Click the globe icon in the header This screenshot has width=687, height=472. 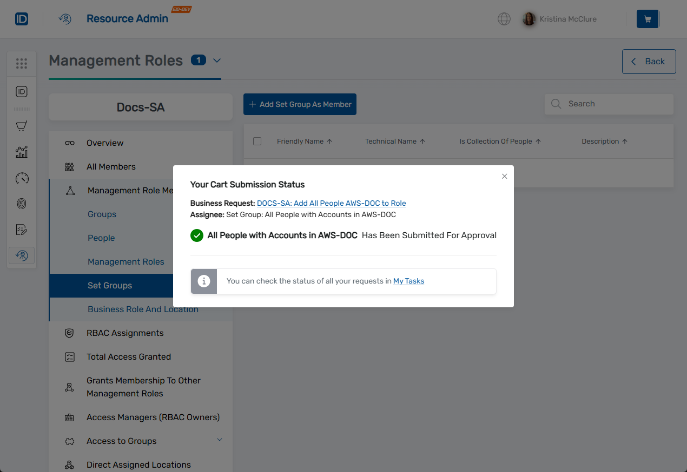click(x=504, y=19)
